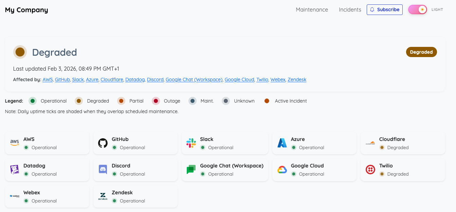Click the Degraded status badge
This screenshot has height=212, width=456.
[x=421, y=52]
